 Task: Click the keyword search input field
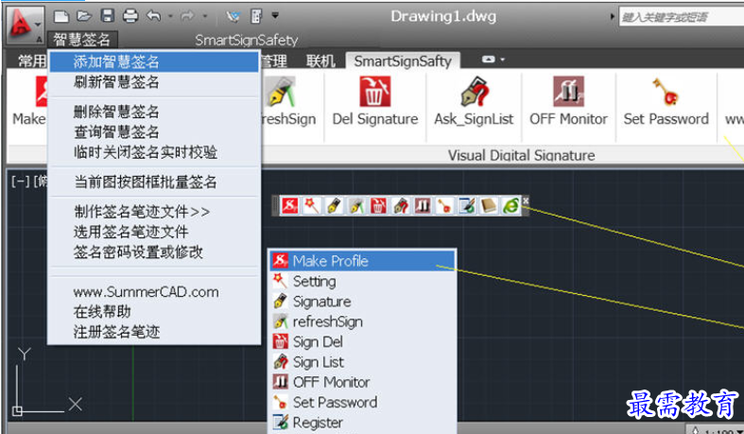point(681,17)
